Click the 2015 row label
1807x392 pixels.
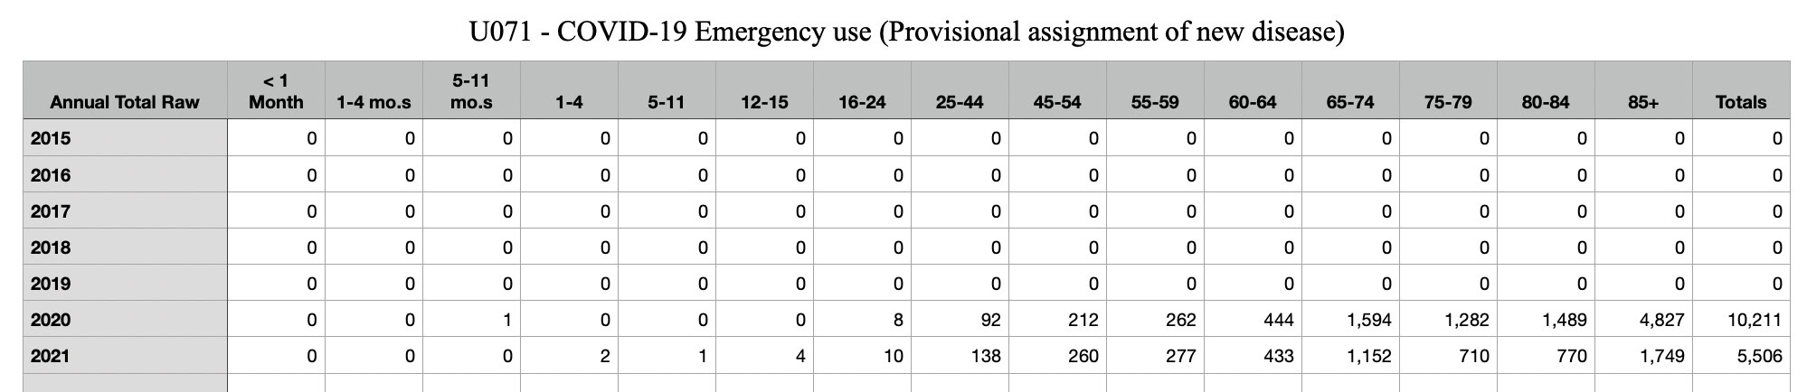[x=125, y=138]
